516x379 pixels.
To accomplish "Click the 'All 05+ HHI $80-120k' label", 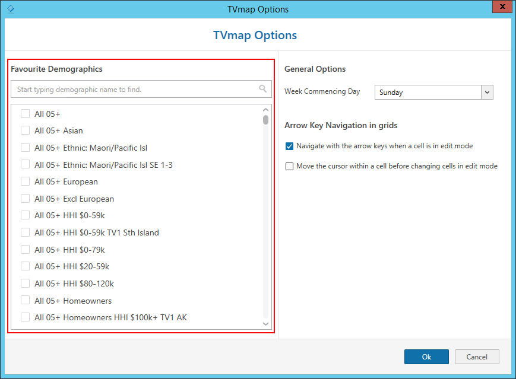I will 74,284.
